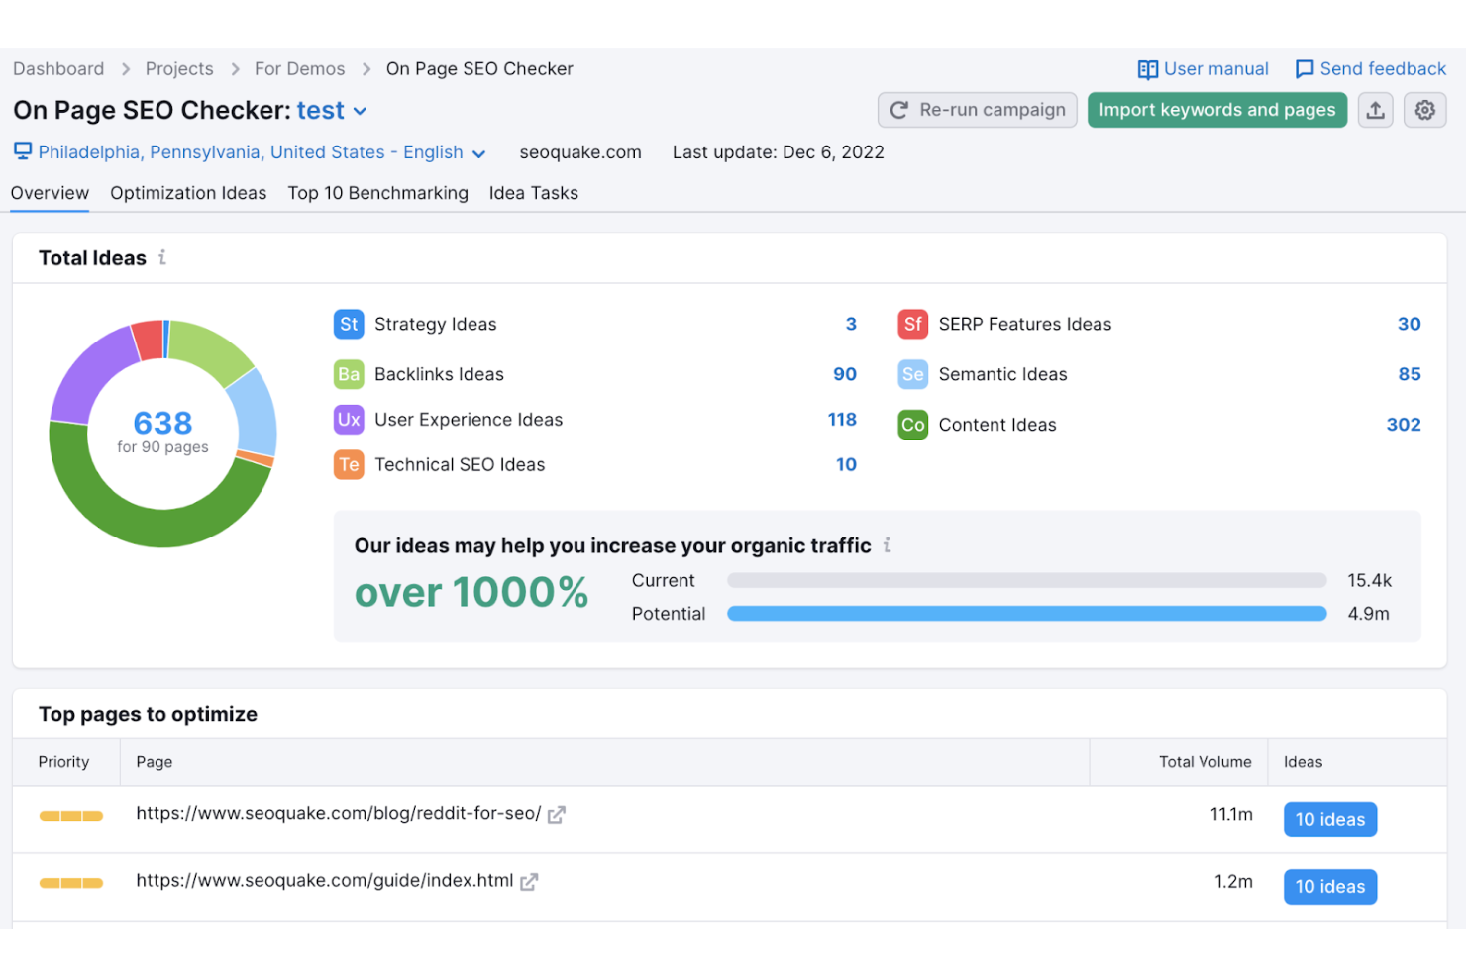This screenshot has height=977, width=1466.
Task: Click the St Strategy Ideas icon
Action: (x=349, y=324)
